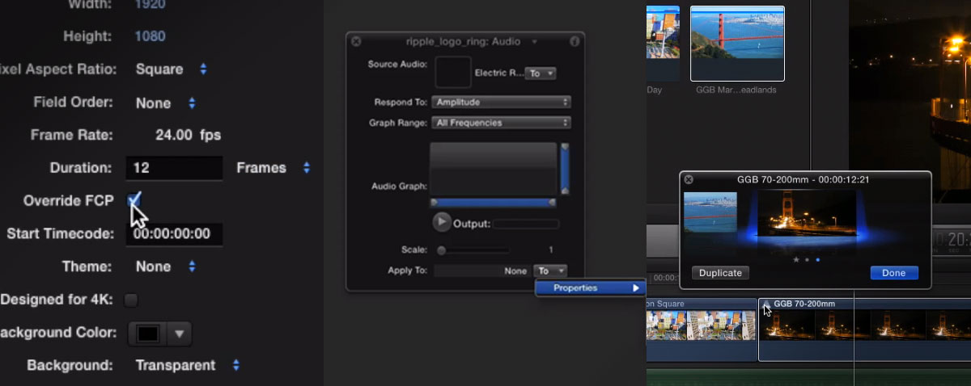The height and width of the screenshot is (386, 971).
Task: Click the audition icon on GGB 70-200mm clip
Action: [767, 304]
